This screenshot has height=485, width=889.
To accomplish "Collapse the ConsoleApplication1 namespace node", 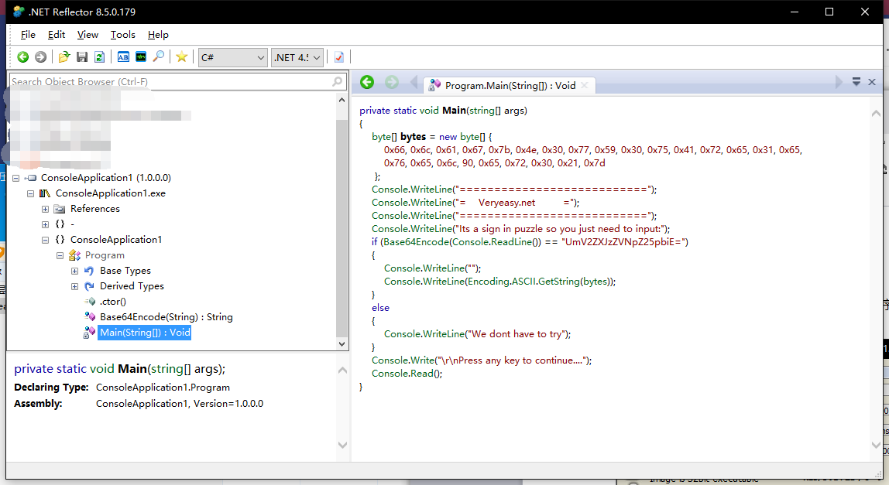I will pos(46,240).
